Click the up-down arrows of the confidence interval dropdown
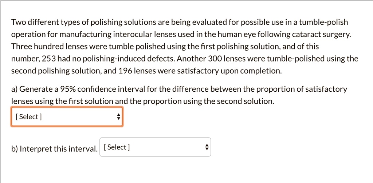Screen dimensions: 373x183 tap(118, 117)
